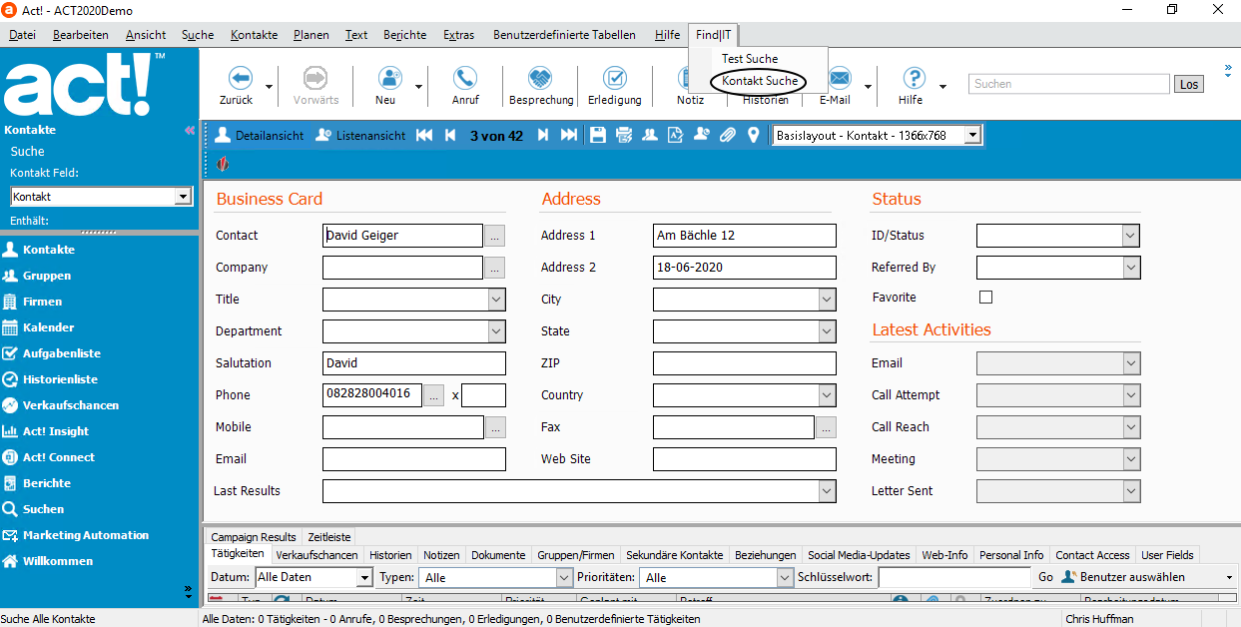Click the Los search button
The height and width of the screenshot is (627, 1241).
1189,85
